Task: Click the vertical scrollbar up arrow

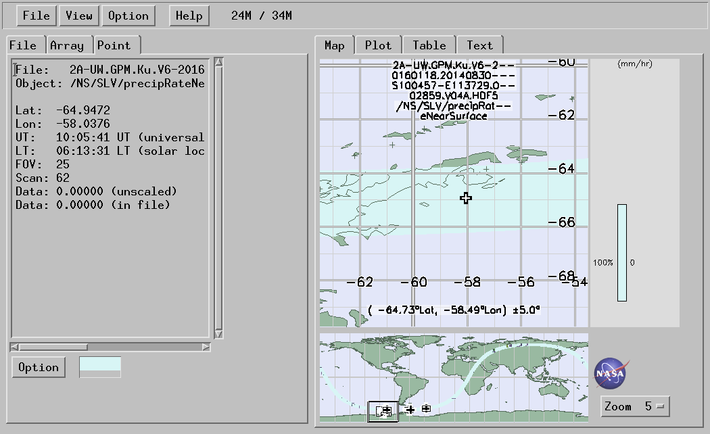Action: [218, 62]
